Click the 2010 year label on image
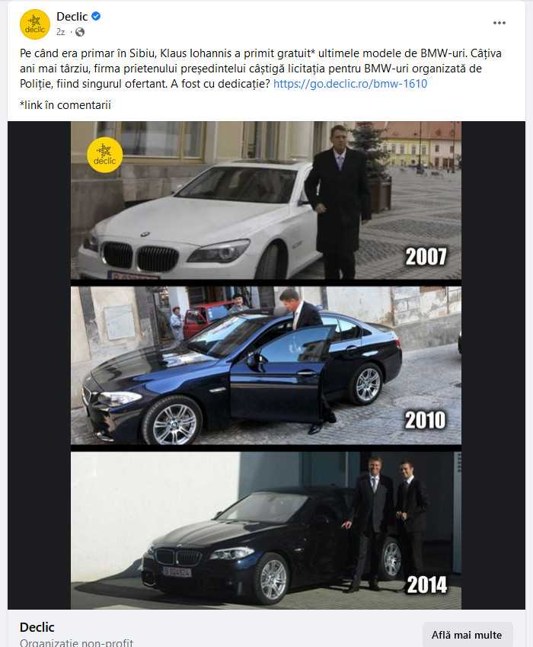Image resolution: width=533 pixels, height=647 pixels. click(x=426, y=420)
